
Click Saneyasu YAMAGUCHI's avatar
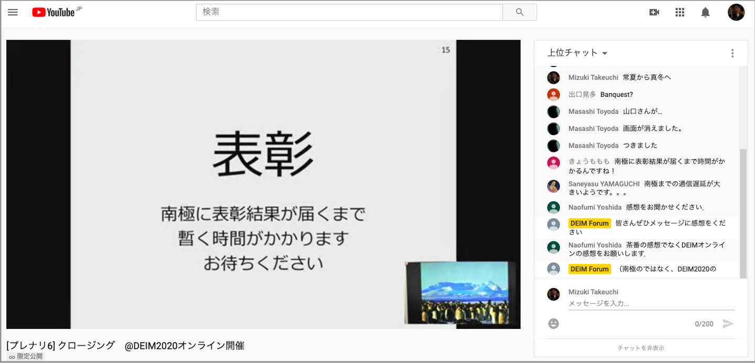[x=554, y=185]
